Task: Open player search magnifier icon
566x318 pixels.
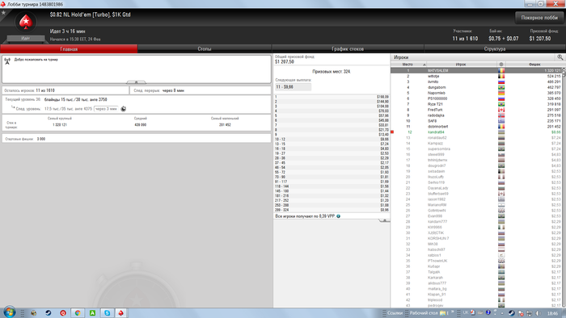Action: pos(560,57)
